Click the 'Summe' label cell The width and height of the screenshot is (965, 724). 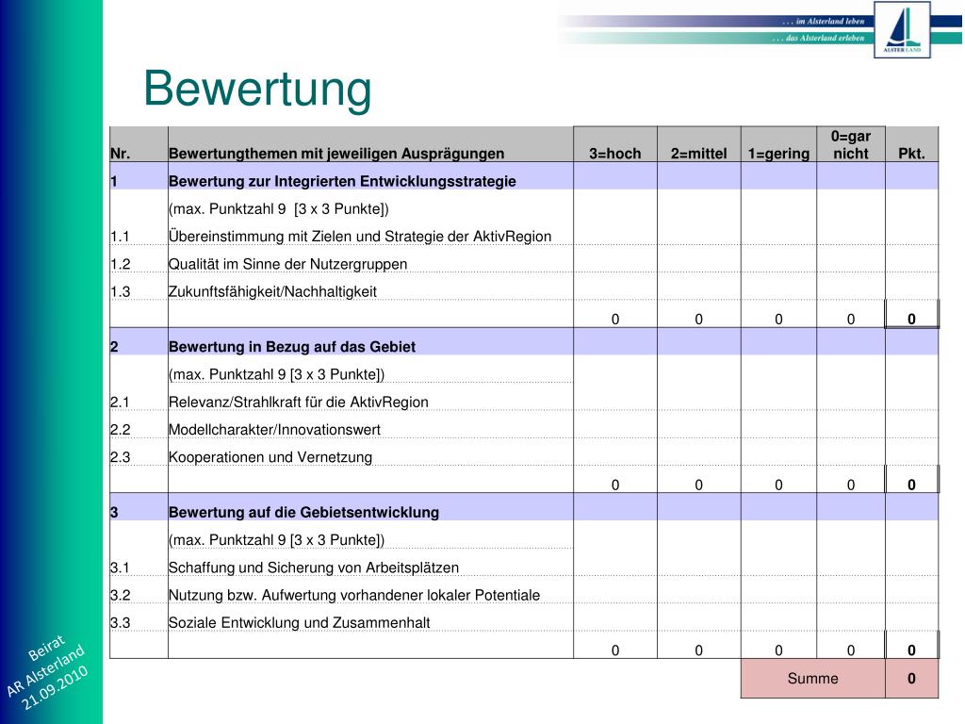(813, 679)
